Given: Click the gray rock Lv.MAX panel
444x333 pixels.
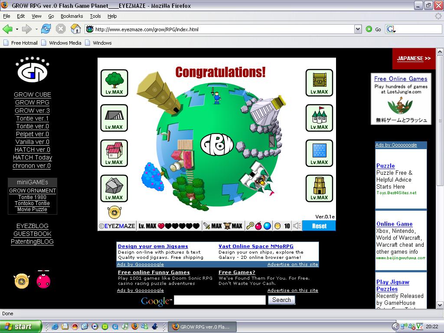Looking at the screenshot, I should [x=114, y=188].
